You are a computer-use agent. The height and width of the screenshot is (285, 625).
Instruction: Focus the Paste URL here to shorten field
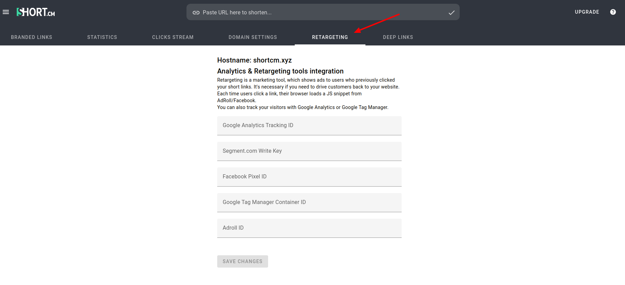point(323,12)
